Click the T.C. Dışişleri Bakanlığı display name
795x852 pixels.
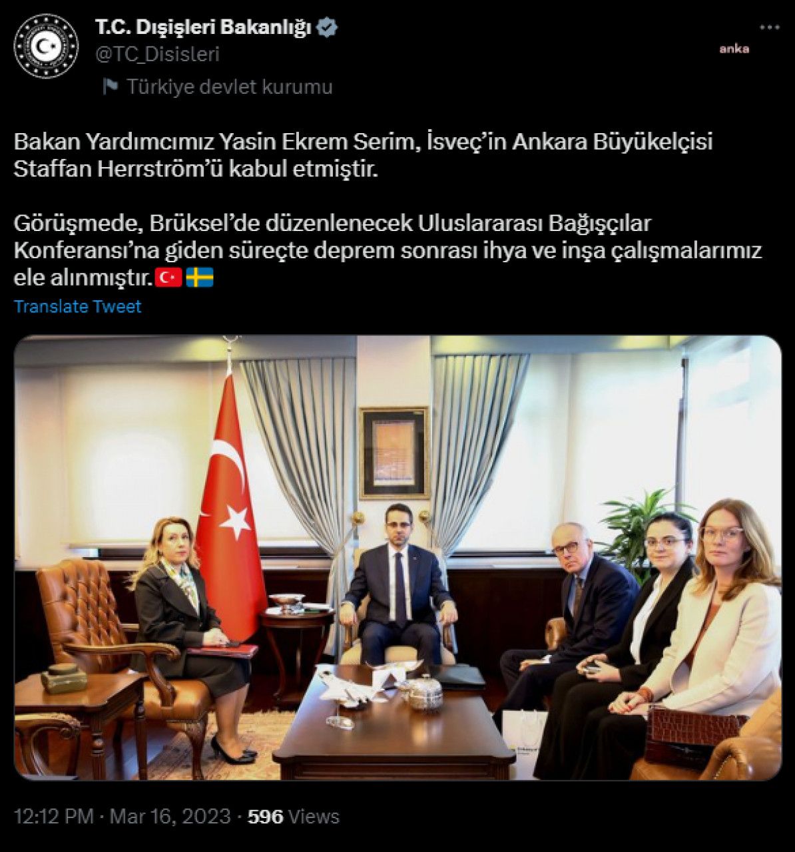[x=204, y=28]
